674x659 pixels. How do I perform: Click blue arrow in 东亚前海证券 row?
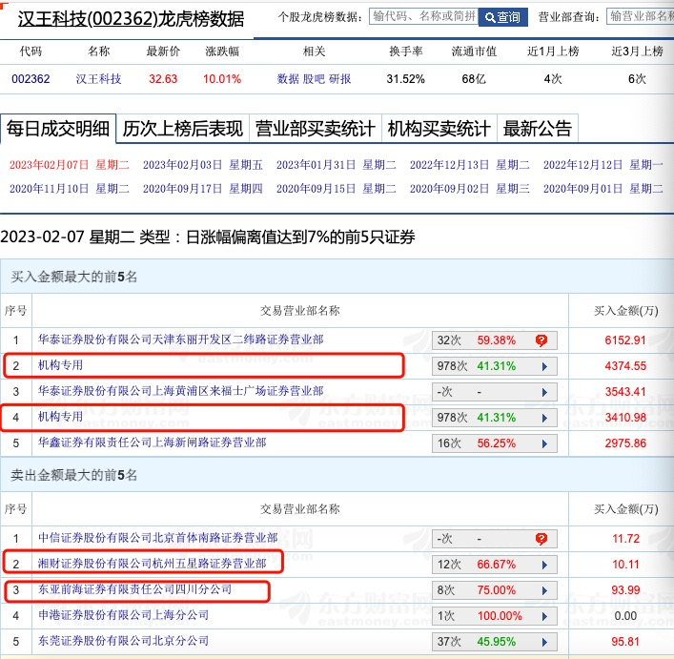(x=544, y=590)
